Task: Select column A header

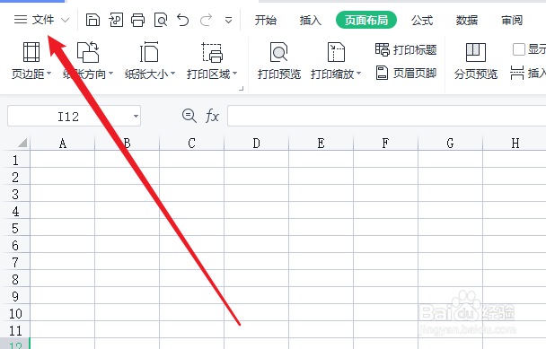Action: coord(62,143)
